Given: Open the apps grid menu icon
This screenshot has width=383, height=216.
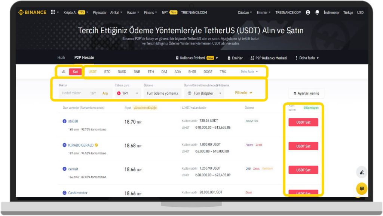Looking at the screenshot, I should [53, 12].
